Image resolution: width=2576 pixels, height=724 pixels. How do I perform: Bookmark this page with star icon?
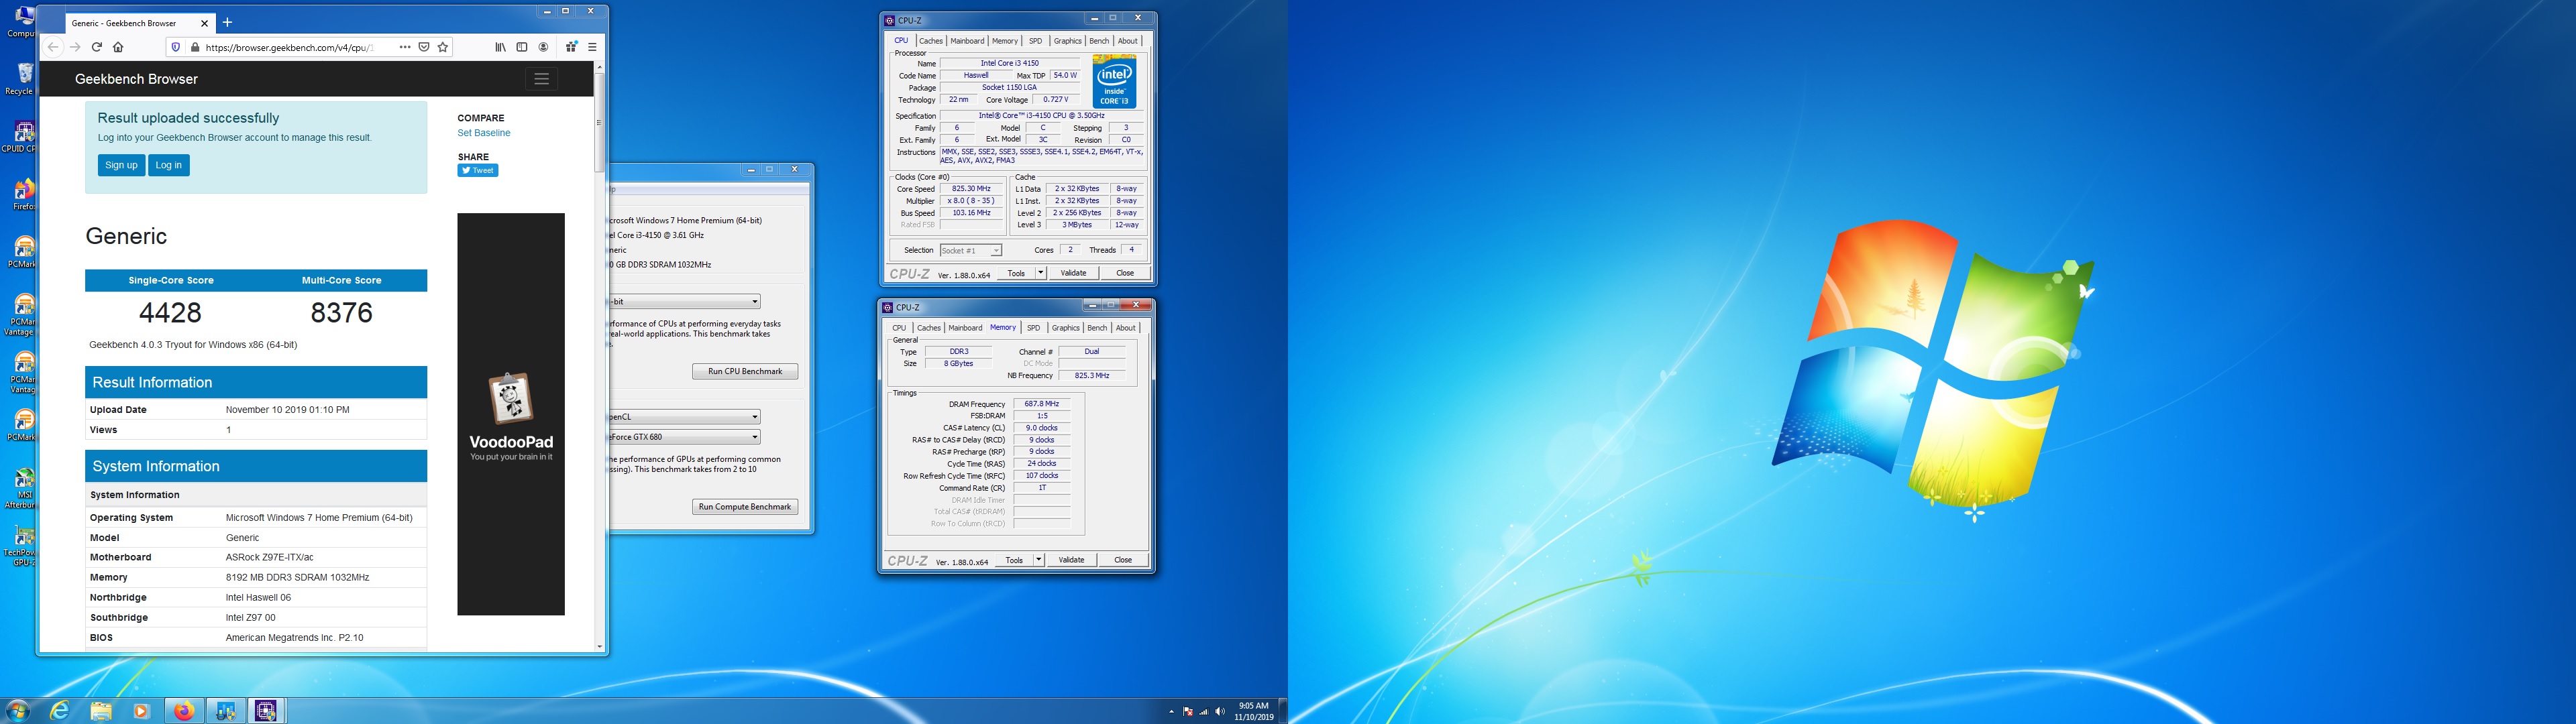(443, 47)
